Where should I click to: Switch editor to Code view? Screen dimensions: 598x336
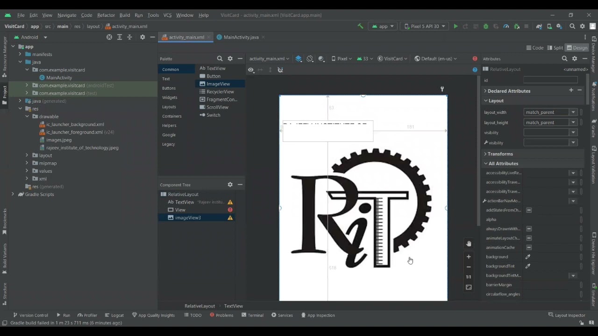(x=534, y=48)
